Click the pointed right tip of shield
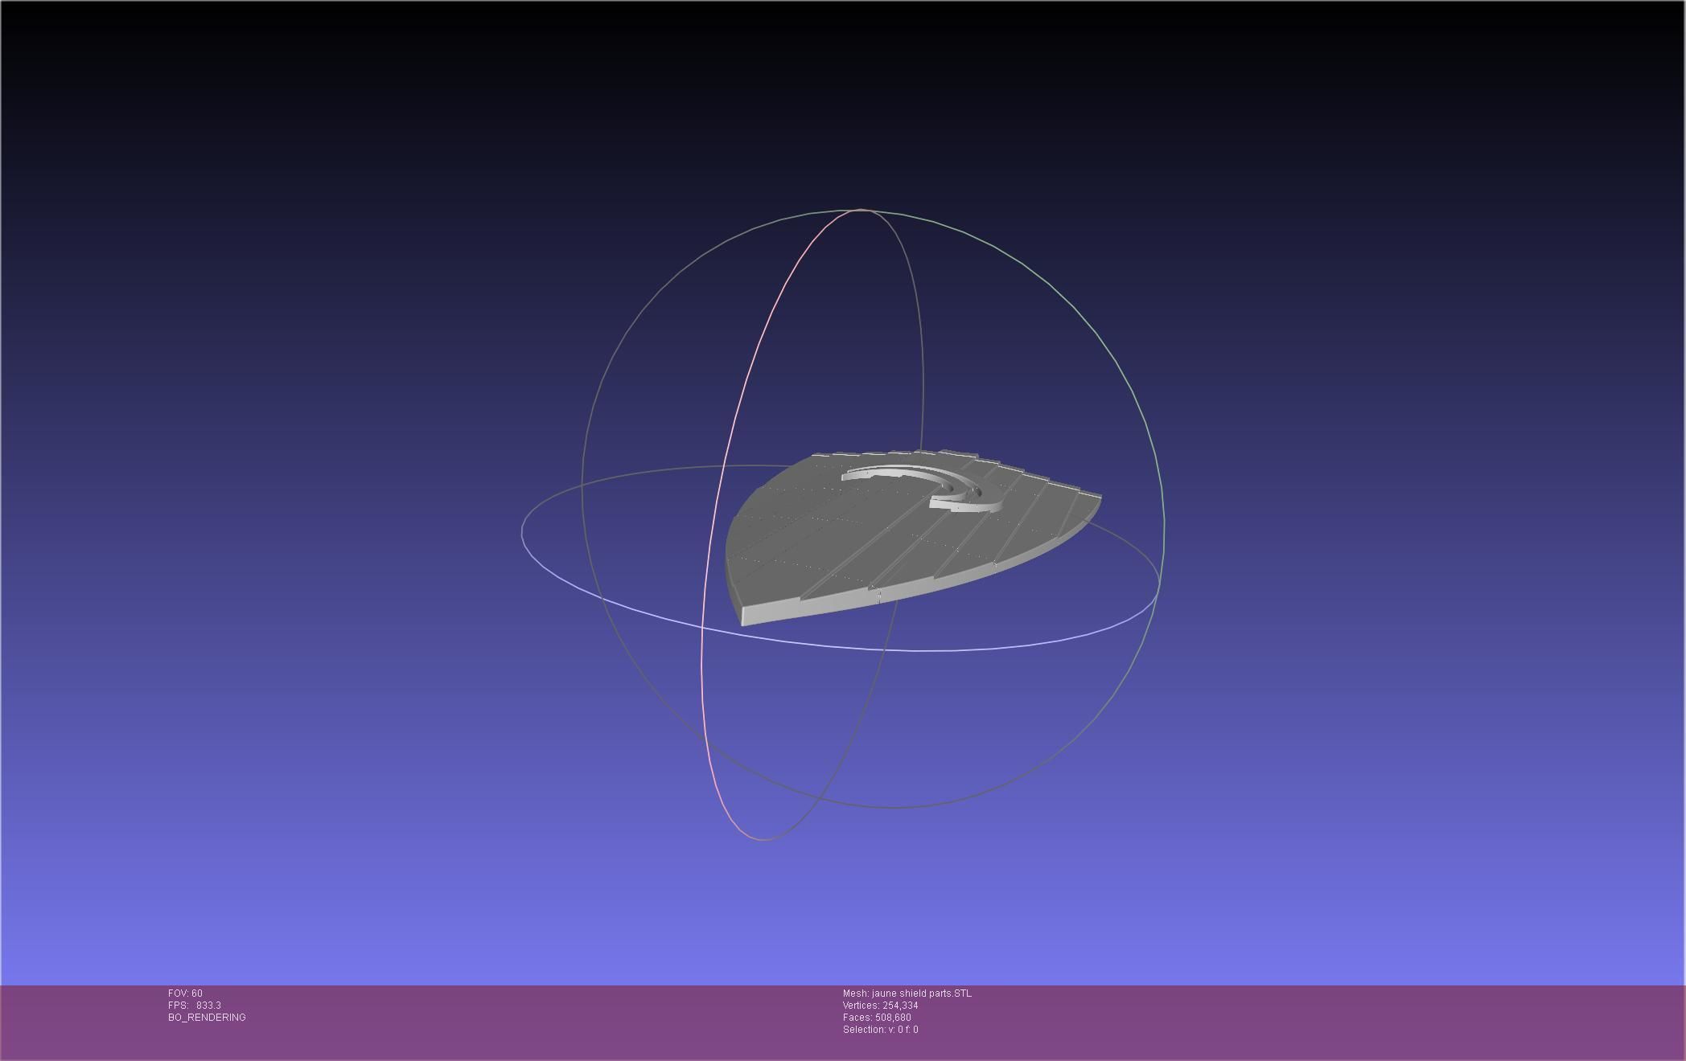The width and height of the screenshot is (1686, 1061). 1097,500
